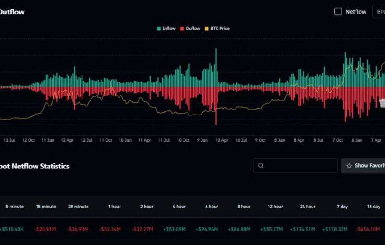This screenshot has width=385, height=245.
Task: Select the 24 hour column header
Action: [308, 207]
